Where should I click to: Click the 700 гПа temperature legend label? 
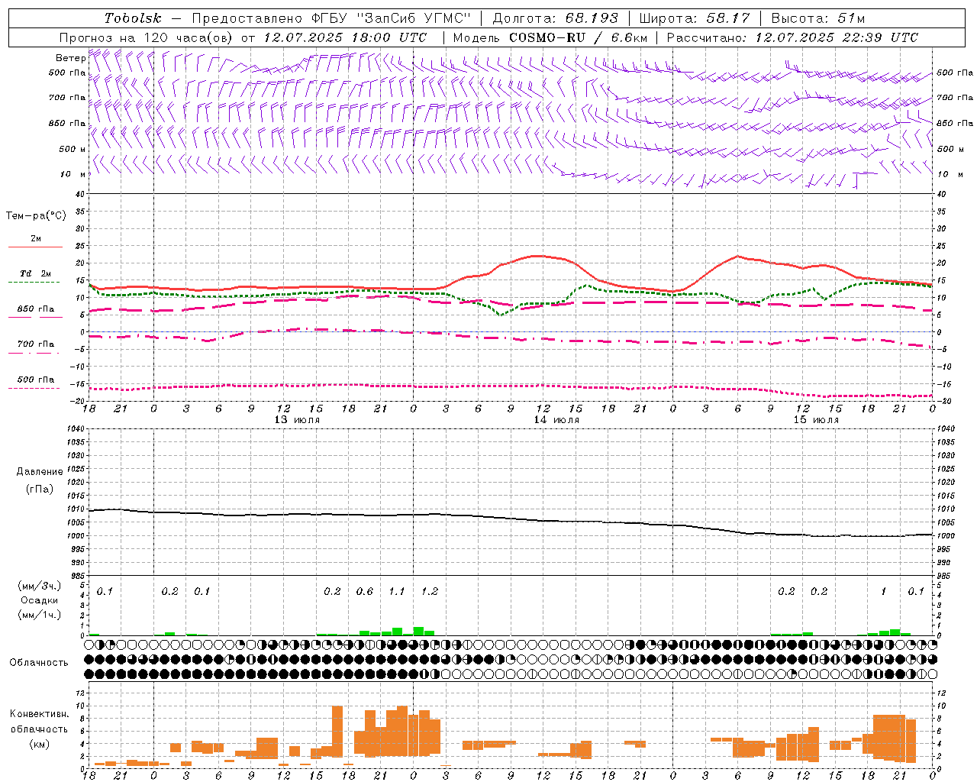click(x=36, y=344)
